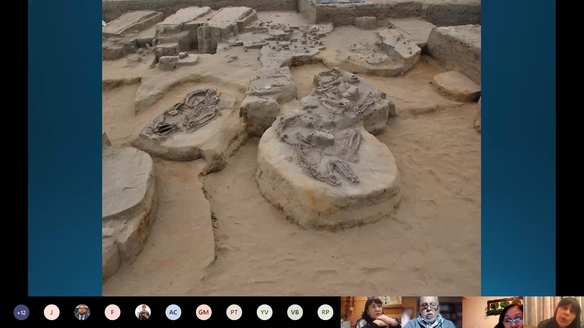The height and width of the screenshot is (328, 584).
Task: Click the shared archaeological excavation photo
Action: click(x=291, y=148)
